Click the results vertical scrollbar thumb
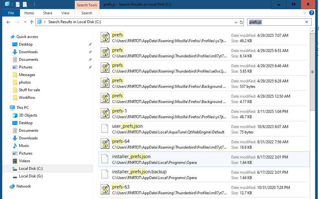The width and height of the screenshot is (319, 199). point(312,72)
